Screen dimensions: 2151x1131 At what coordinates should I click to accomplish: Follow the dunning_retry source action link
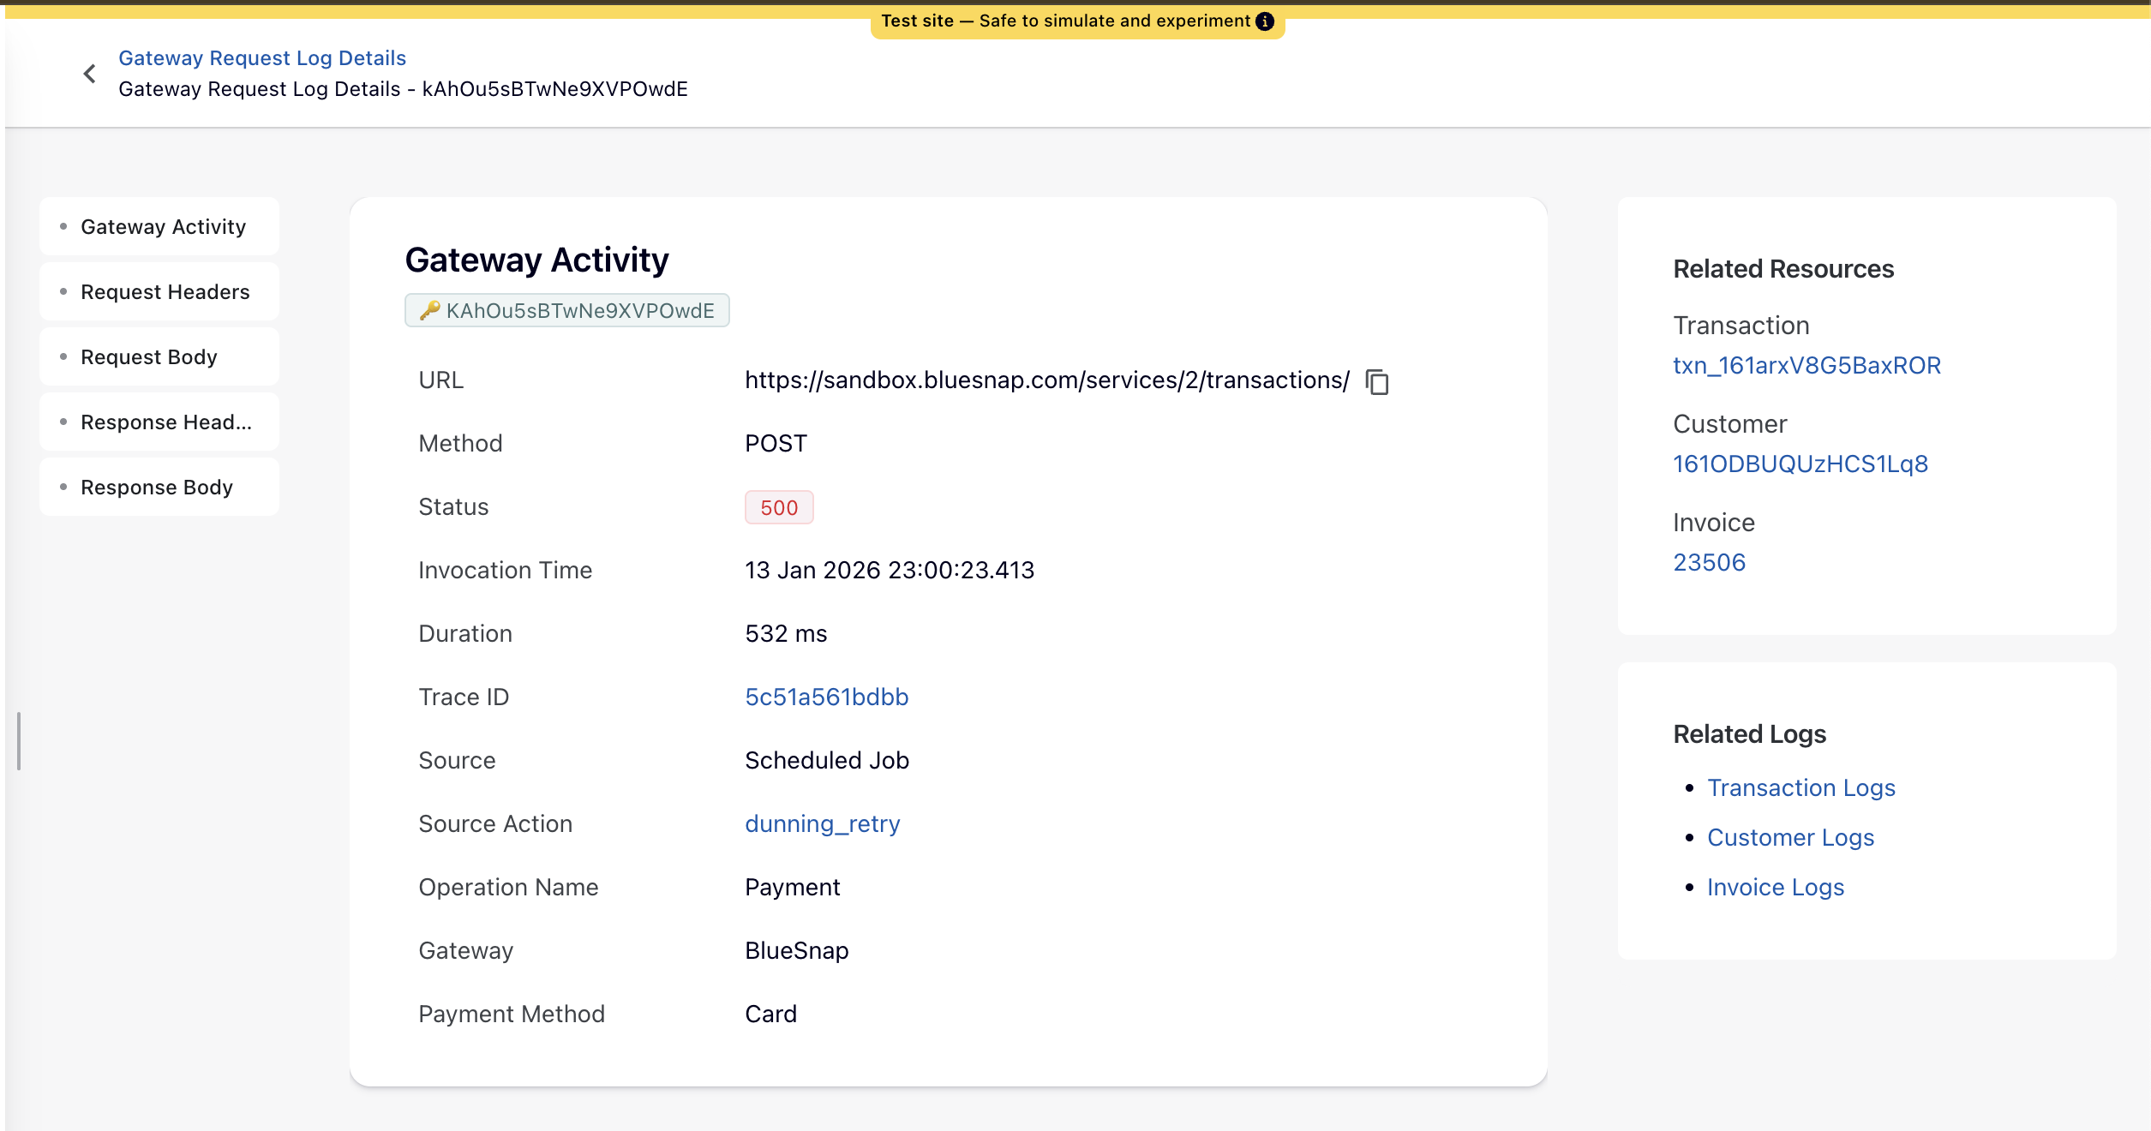[x=822, y=823]
